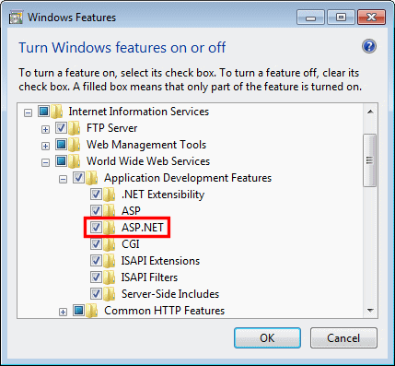This screenshot has width=395, height=366.
Task: Toggle the ISAPI Filters checkbox
Action: point(96,277)
